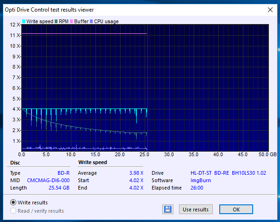Image resolution: width=280 pixels, height=222 pixels.
Task: Click the average write speed 3.98 X
Action: (136, 173)
